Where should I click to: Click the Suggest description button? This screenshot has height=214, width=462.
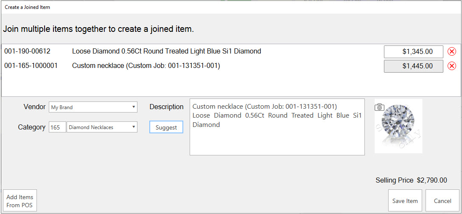coord(166,127)
